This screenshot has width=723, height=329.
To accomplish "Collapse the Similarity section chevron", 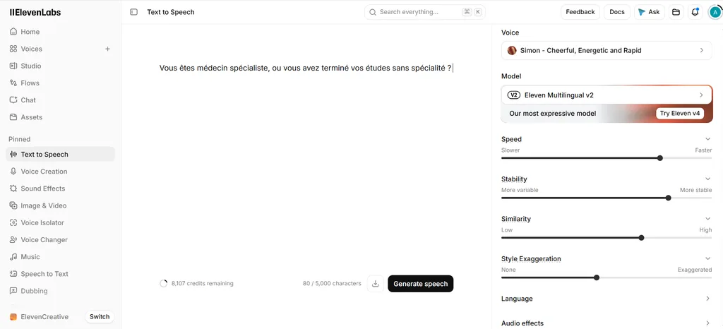I will click(x=707, y=219).
